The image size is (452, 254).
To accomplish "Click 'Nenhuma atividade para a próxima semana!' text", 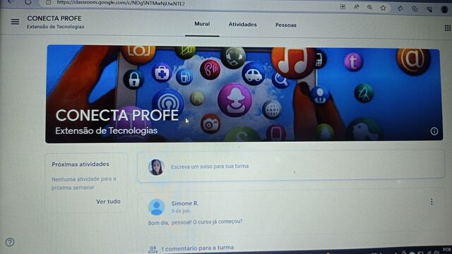I will tap(83, 183).
